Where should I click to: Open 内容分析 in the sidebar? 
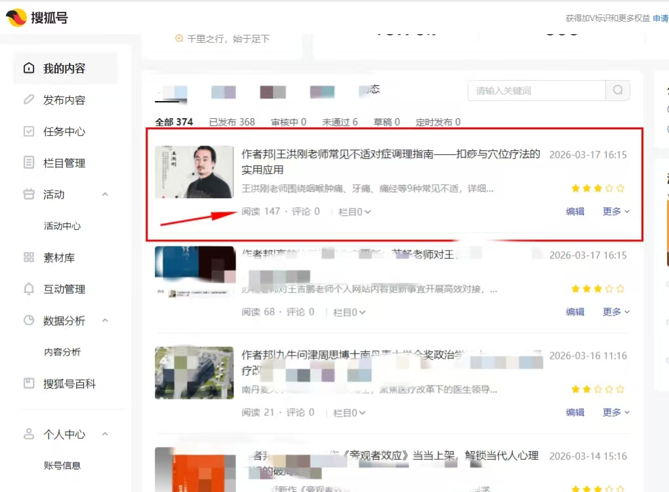click(62, 352)
